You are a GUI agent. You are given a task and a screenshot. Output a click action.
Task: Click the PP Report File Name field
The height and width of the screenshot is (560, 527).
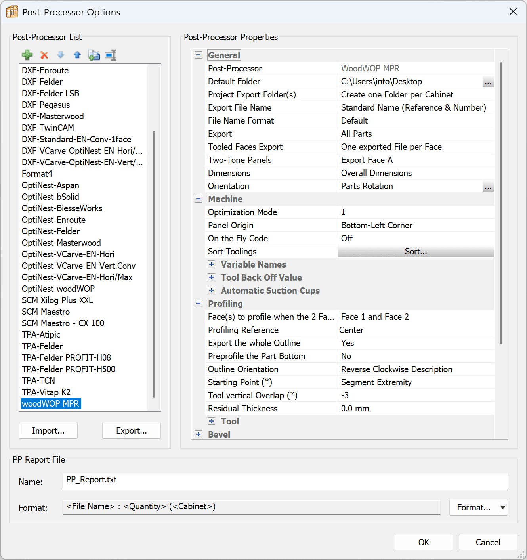(x=285, y=481)
